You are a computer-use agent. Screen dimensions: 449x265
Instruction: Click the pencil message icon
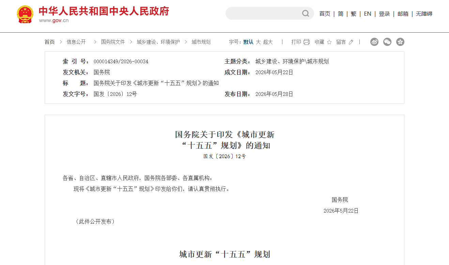point(351,42)
